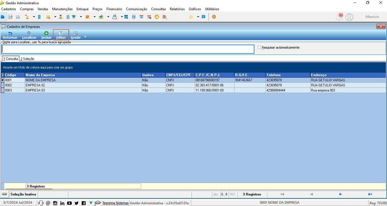Expand dropdown next to cash register icon
Screen dimensions: 387x206
[122, 17]
